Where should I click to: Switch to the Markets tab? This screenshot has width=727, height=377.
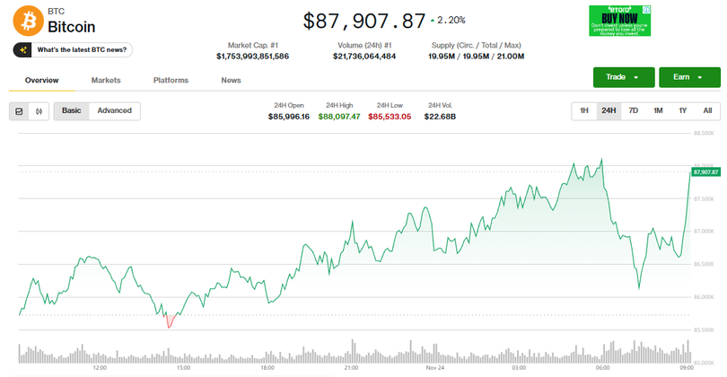click(x=106, y=81)
